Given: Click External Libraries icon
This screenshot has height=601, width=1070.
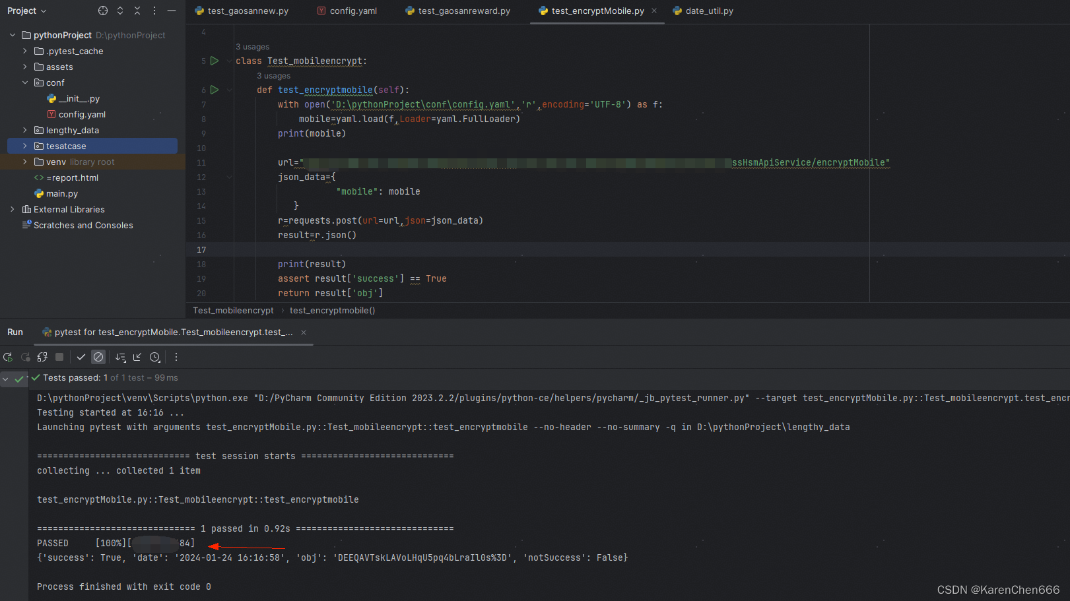Looking at the screenshot, I should point(26,209).
